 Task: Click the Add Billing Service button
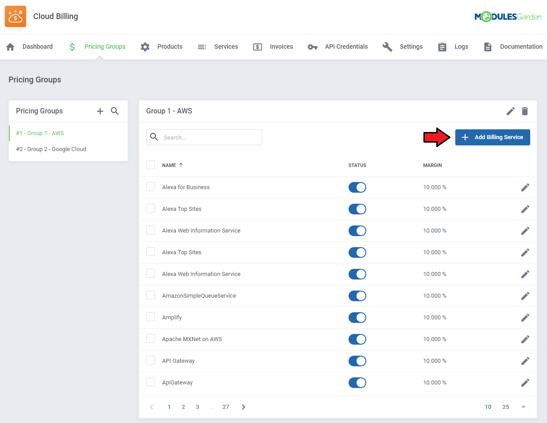click(x=493, y=137)
